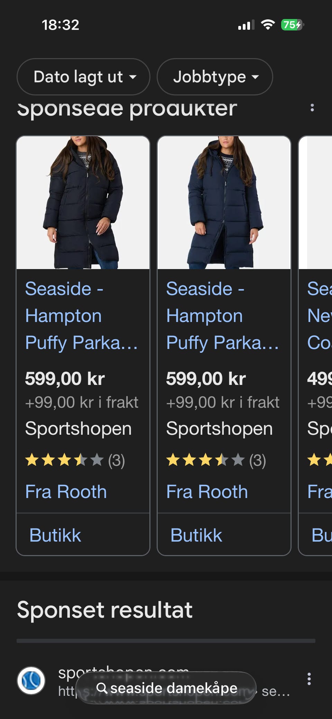
Task: View star rating reviews on second product
Action: (216, 460)
